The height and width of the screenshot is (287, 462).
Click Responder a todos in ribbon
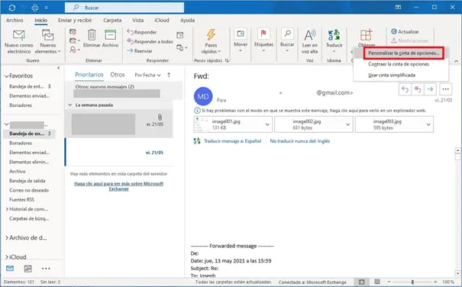click(150, 41)
